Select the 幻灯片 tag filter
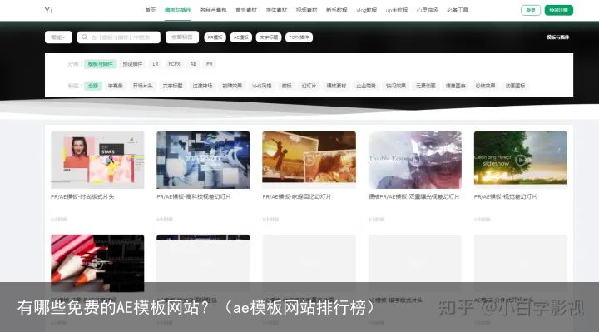The image size is (599, 332). pos(309,86)
